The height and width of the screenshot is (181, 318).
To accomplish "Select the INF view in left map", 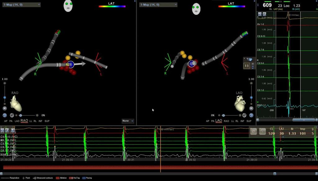I will tap(40, 121).
